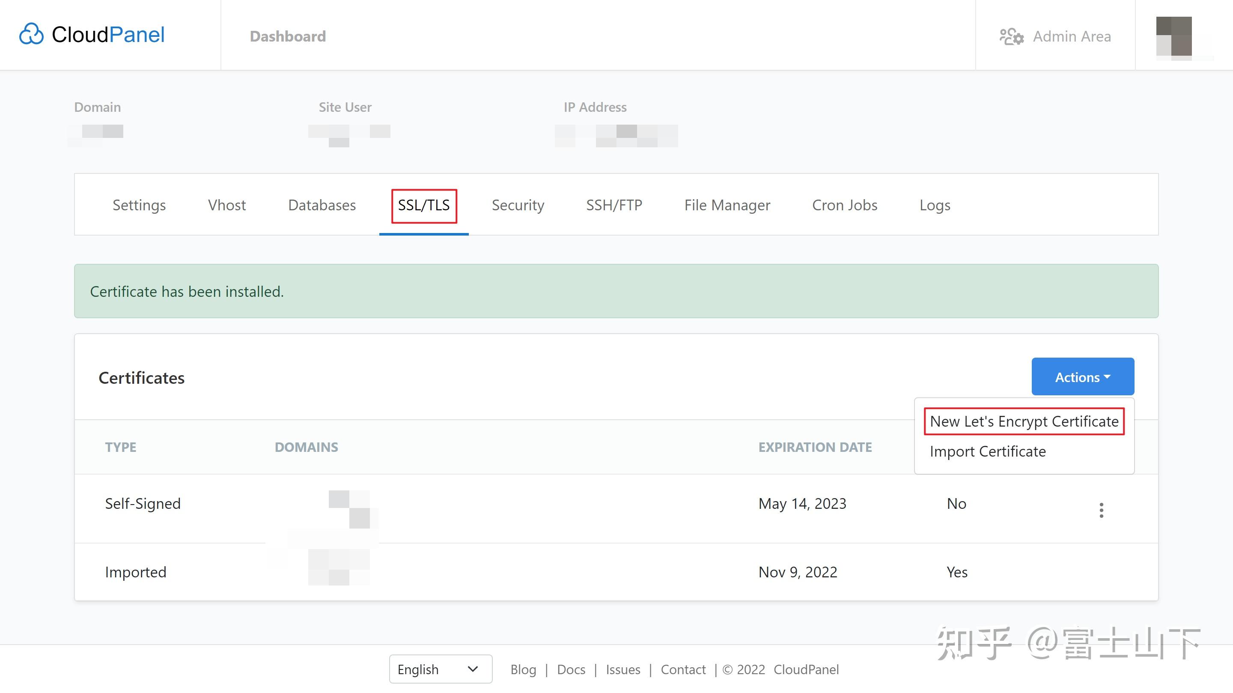Click the CloudPanel cloud logo icon
Screen dimensions: 1233x693
click(x=32, y=34)
